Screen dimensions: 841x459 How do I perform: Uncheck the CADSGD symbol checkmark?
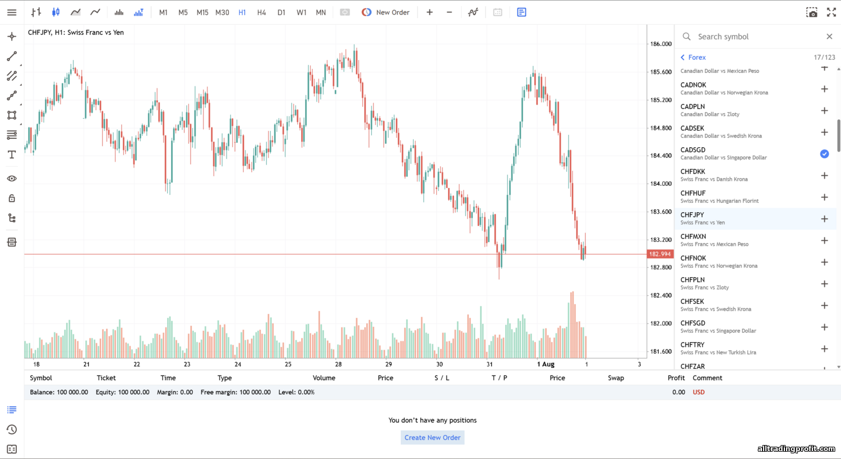824,154
